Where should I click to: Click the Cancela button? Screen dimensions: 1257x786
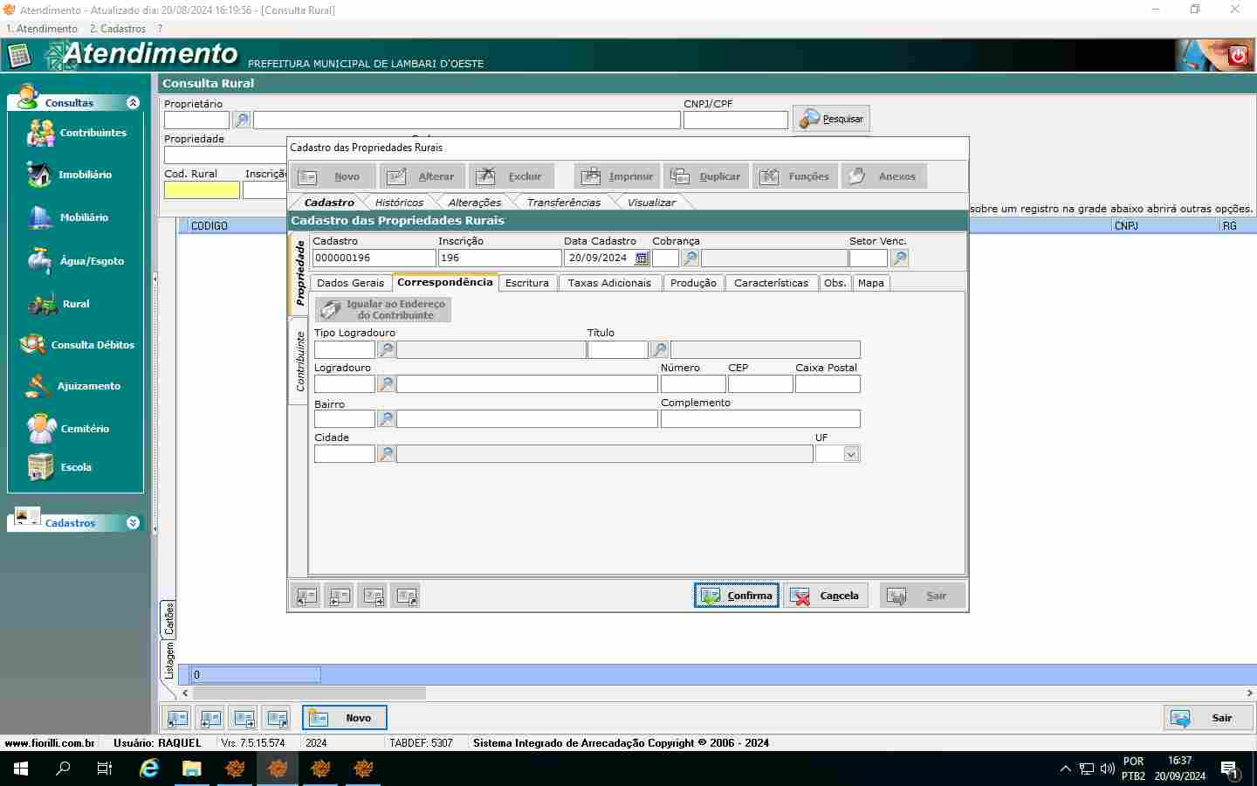pos(825,596)
